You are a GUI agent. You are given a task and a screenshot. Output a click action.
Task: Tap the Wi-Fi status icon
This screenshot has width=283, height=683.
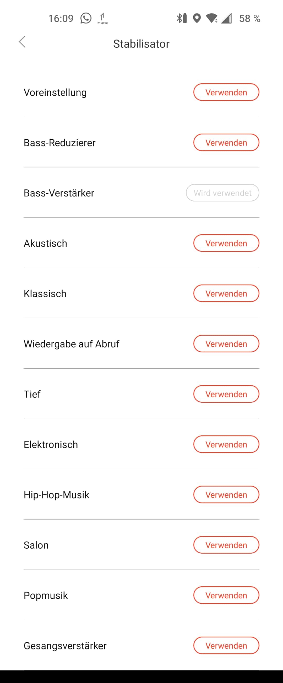coord(212,18)
